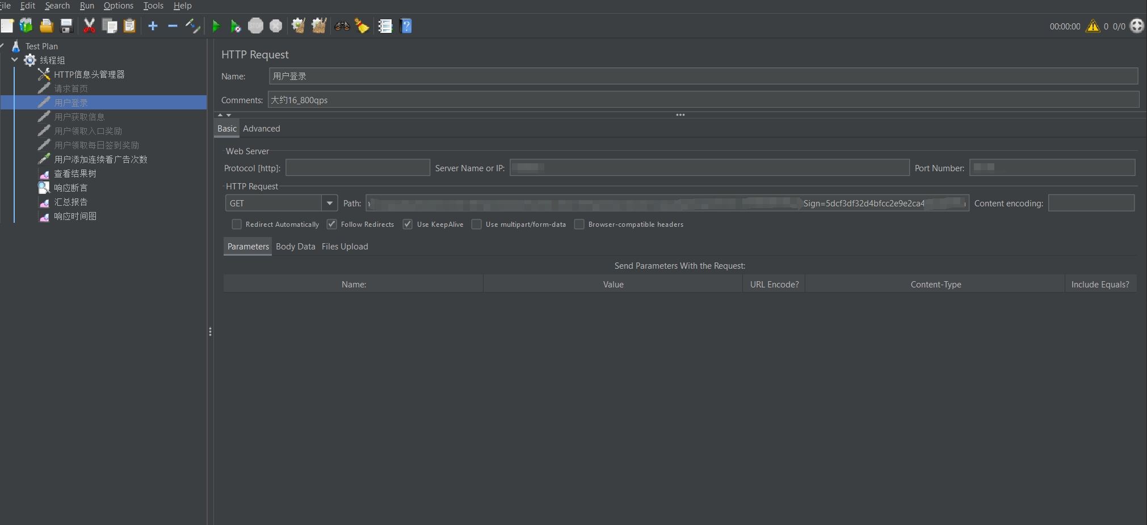
Task: Click the Shutdown test icon
Action: pyautogui.click(x=276, y=26)
